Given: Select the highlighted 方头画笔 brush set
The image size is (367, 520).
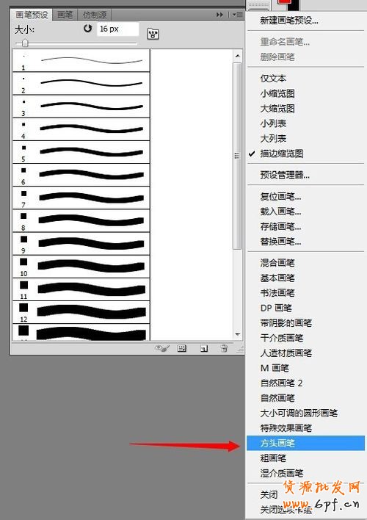Looking at the screenshot, I should pos(305,443).
